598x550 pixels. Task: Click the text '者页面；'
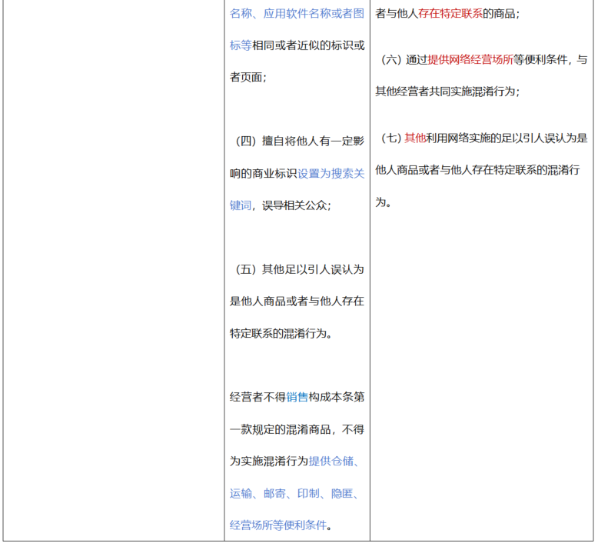click(x=248, y=78)
